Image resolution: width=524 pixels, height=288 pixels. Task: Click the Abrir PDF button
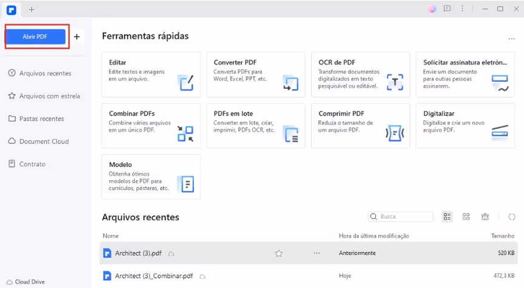point(35,37)
